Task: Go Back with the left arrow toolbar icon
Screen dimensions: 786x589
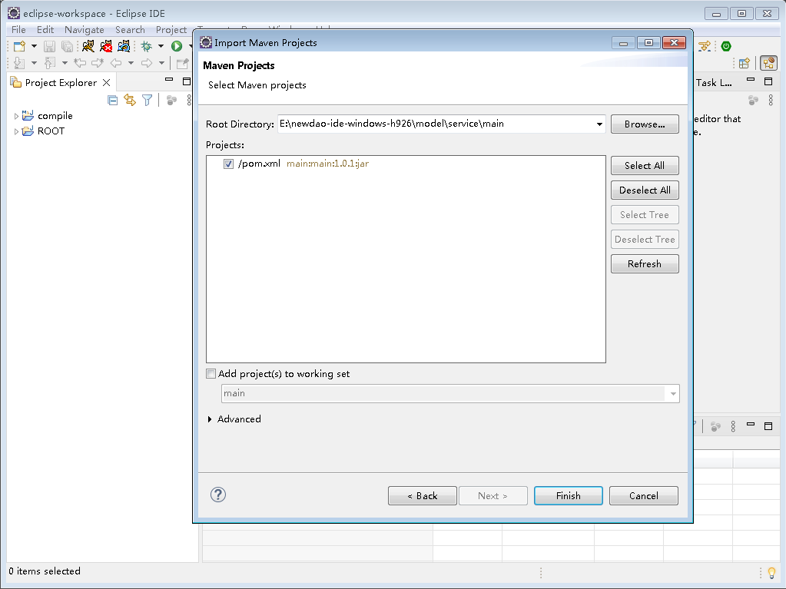Action: [116, 63]
